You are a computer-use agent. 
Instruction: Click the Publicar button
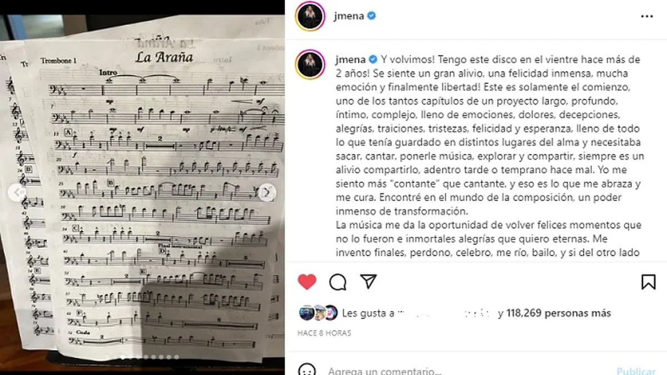(x=635, y=371)
